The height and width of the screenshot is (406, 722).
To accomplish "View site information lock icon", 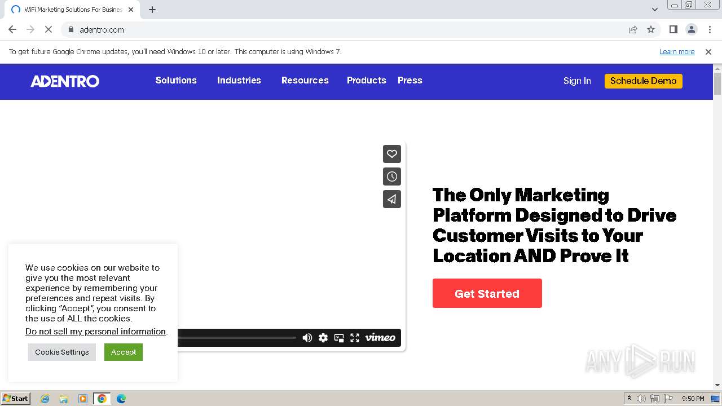I will (x=71, y=29).
